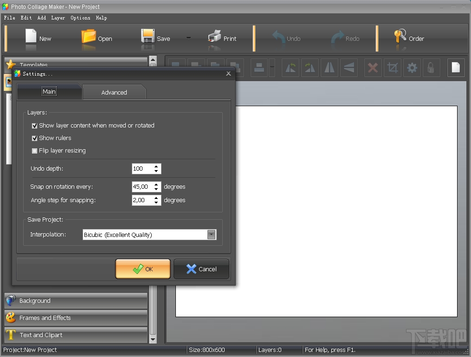The width and height of the screenshot is (471, 357).
Task: Open the Interpolation dropdown
Action: click(212, 235)
